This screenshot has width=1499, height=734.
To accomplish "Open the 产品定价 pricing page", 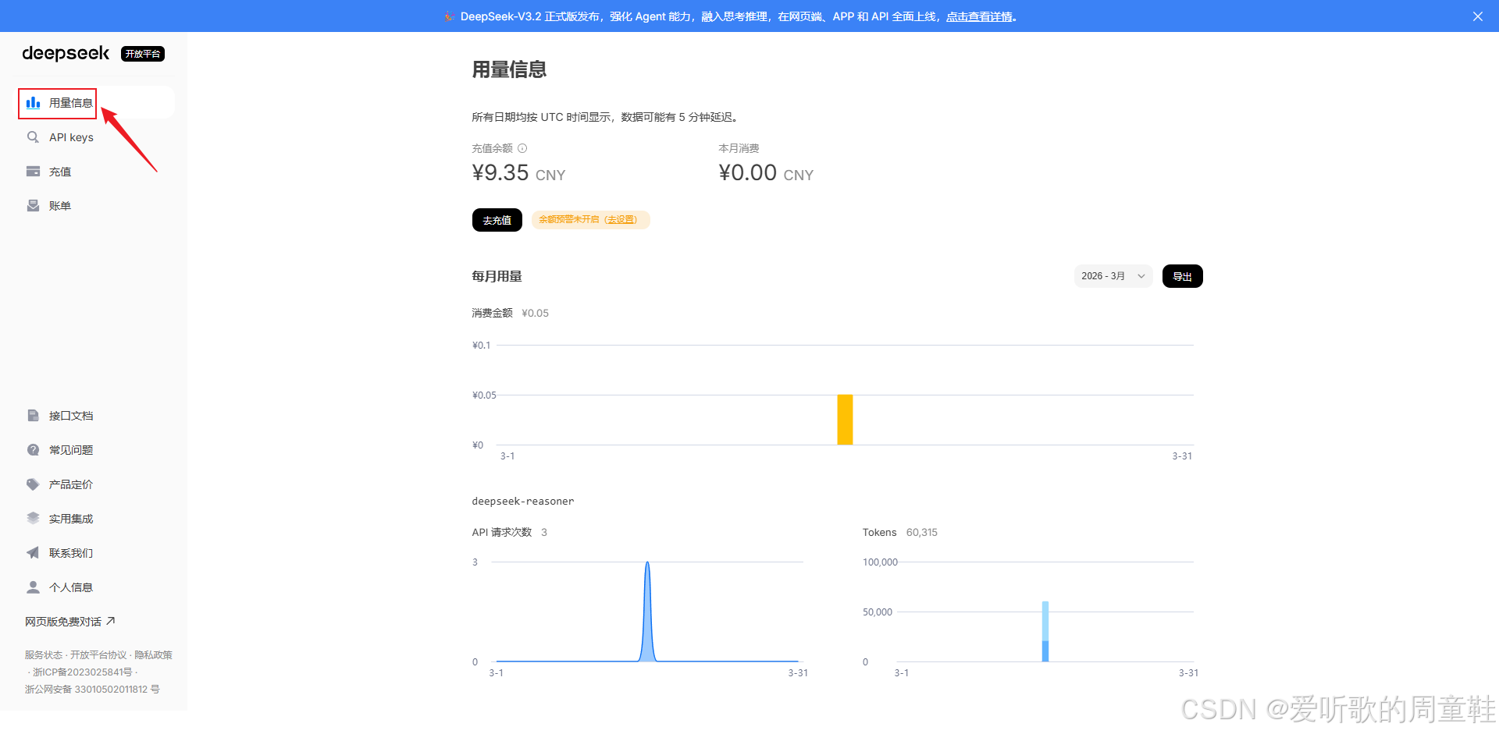I will [x=95, y=484].
